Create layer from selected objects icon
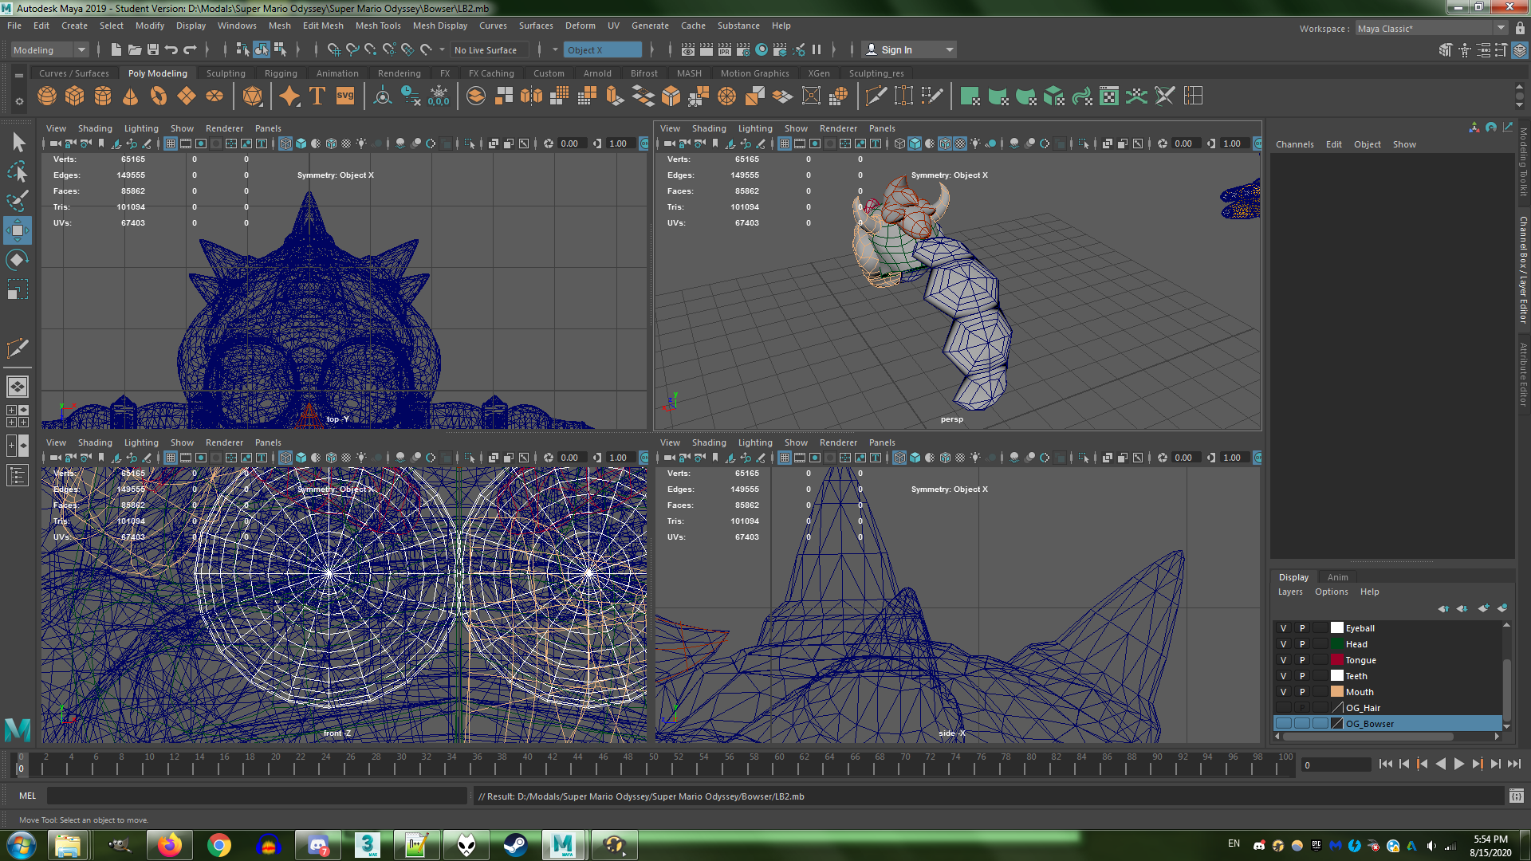Image resolution: width=1531 pixels, height=861 pixels. [x=1502, y=608]
